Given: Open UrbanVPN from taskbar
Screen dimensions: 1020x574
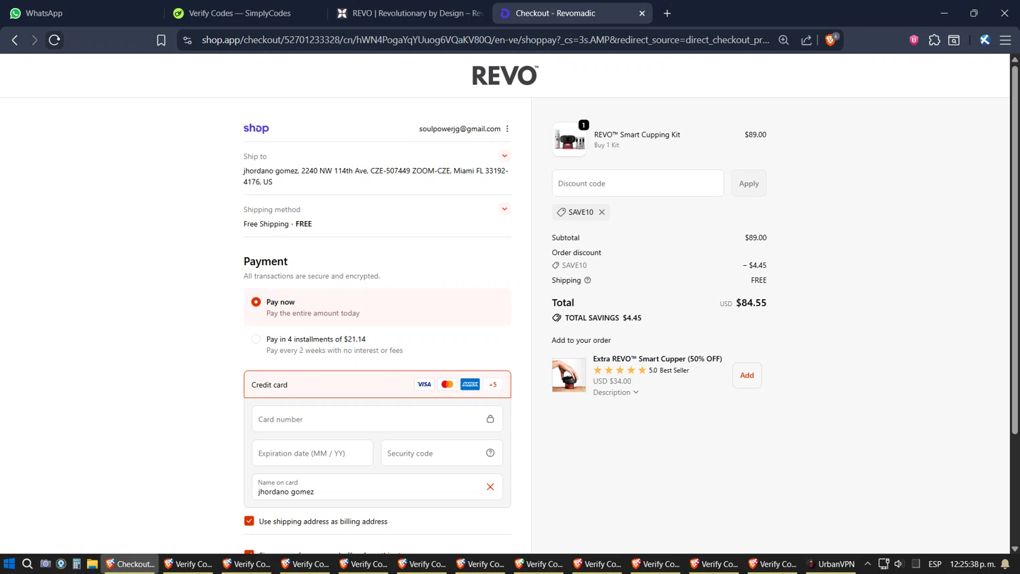Looking at the screenshot, I should pos(830,564).
